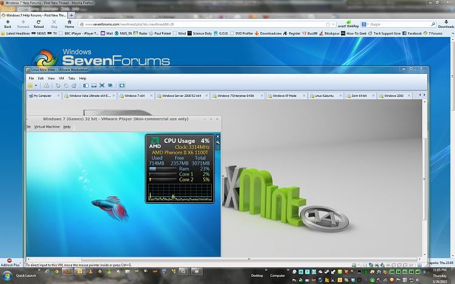
Task: Switch to Zorin 64-bit VM tab
Action: [x=359, y=96]
